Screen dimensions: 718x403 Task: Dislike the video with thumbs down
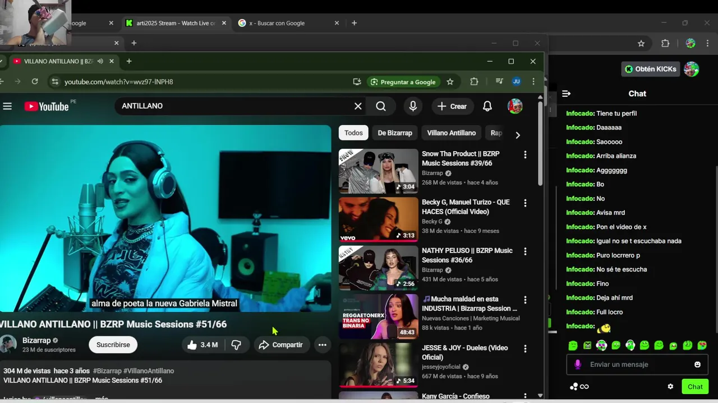236,345
